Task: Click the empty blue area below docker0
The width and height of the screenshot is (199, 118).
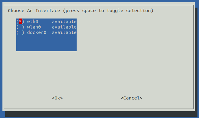Action: point(46,43)
